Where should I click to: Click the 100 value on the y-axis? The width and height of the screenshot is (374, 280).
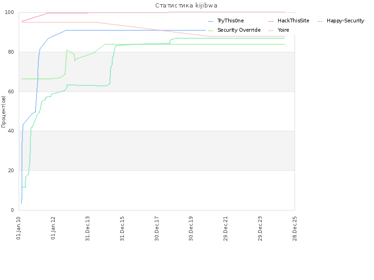point(9,13)
